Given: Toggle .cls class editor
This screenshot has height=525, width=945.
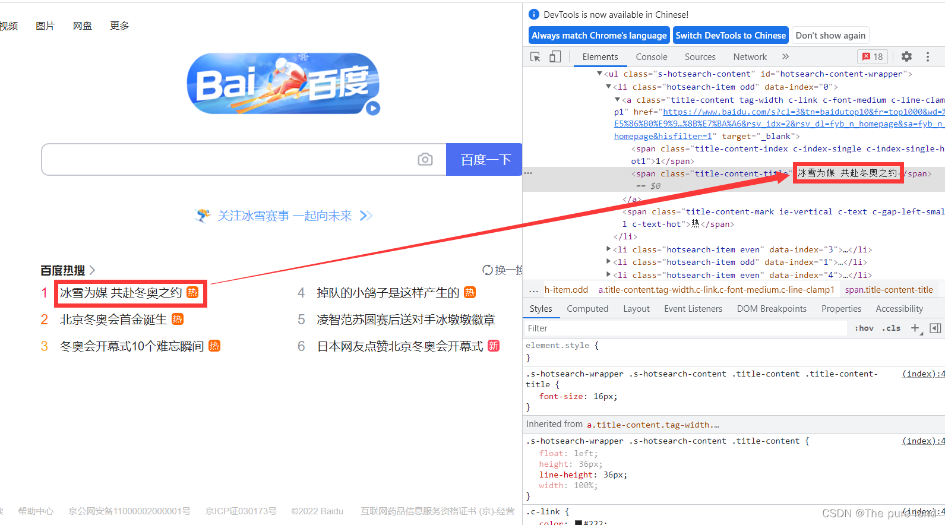Looking at the screenshot, I should tap(891, 328).
